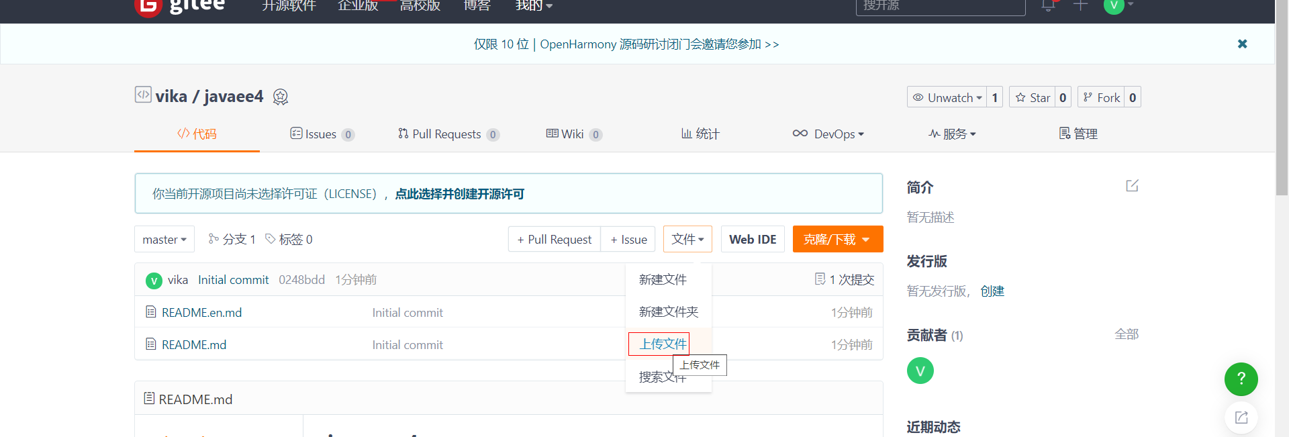This screenshot has height=437, width=1289.
Task: Open the 统计 tab
Action: 700,134
